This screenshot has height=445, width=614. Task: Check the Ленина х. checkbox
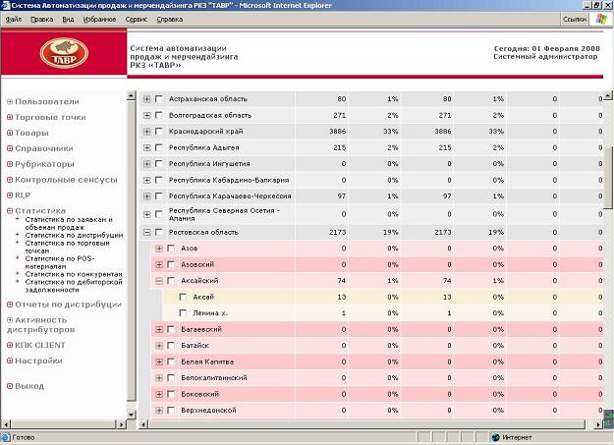point(183,313)
